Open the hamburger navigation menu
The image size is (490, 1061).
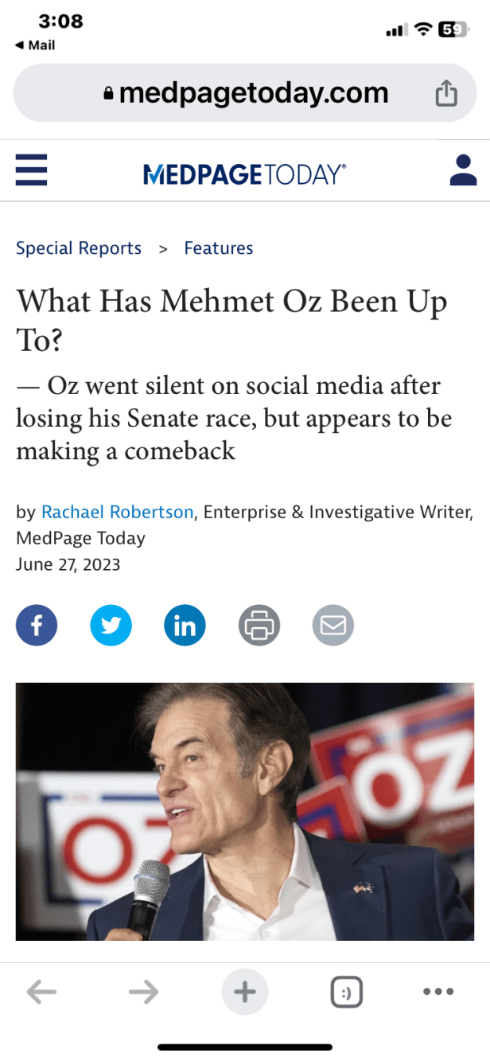(x=31, y=170)
